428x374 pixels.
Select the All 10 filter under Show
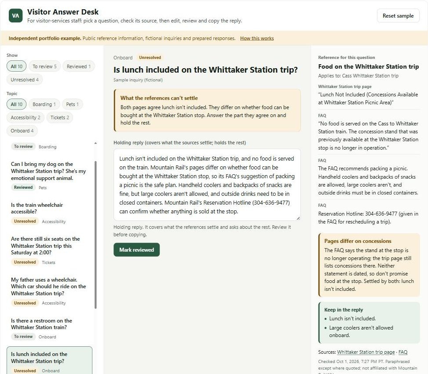tap(16, 66)
